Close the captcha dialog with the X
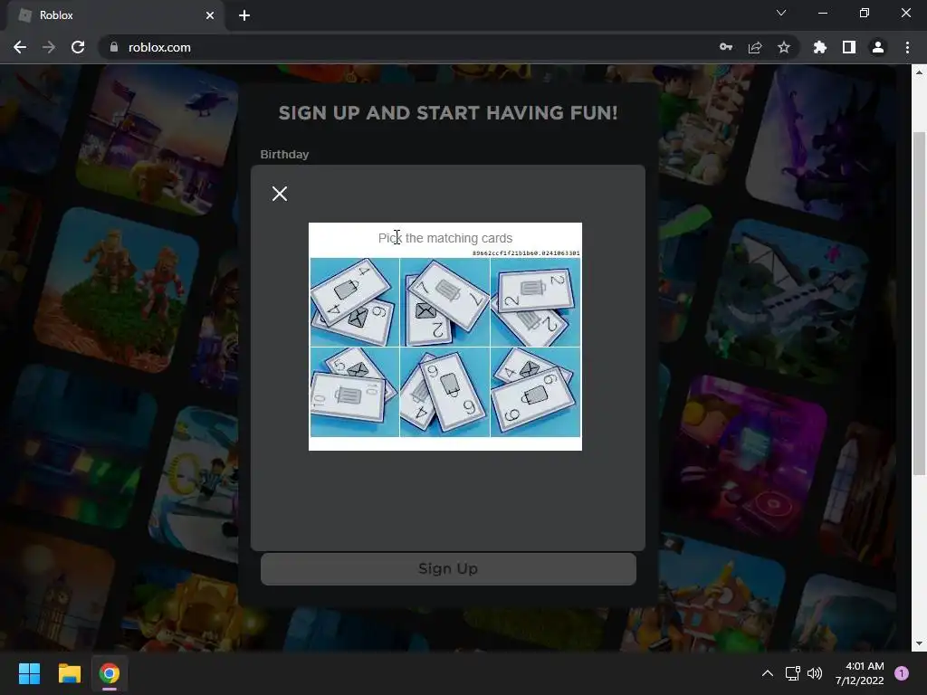The width and height of the screenshot is (927, 695). click(x=280, y=194)
